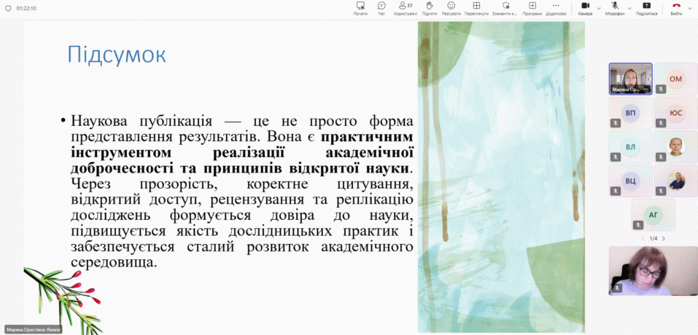Open the Додатково more options menu
698x335 pixels.
tap(556, 8)
